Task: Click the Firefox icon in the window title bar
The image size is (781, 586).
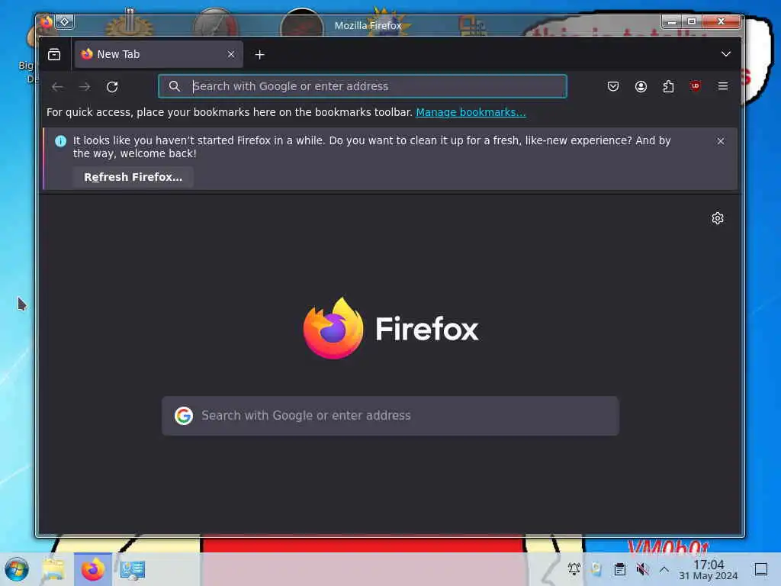Action: click(x=47, y=22)
